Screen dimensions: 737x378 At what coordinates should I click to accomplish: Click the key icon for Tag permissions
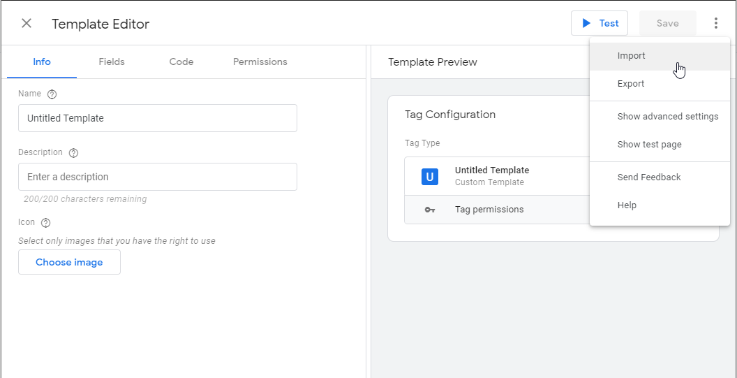click(430, 210)
